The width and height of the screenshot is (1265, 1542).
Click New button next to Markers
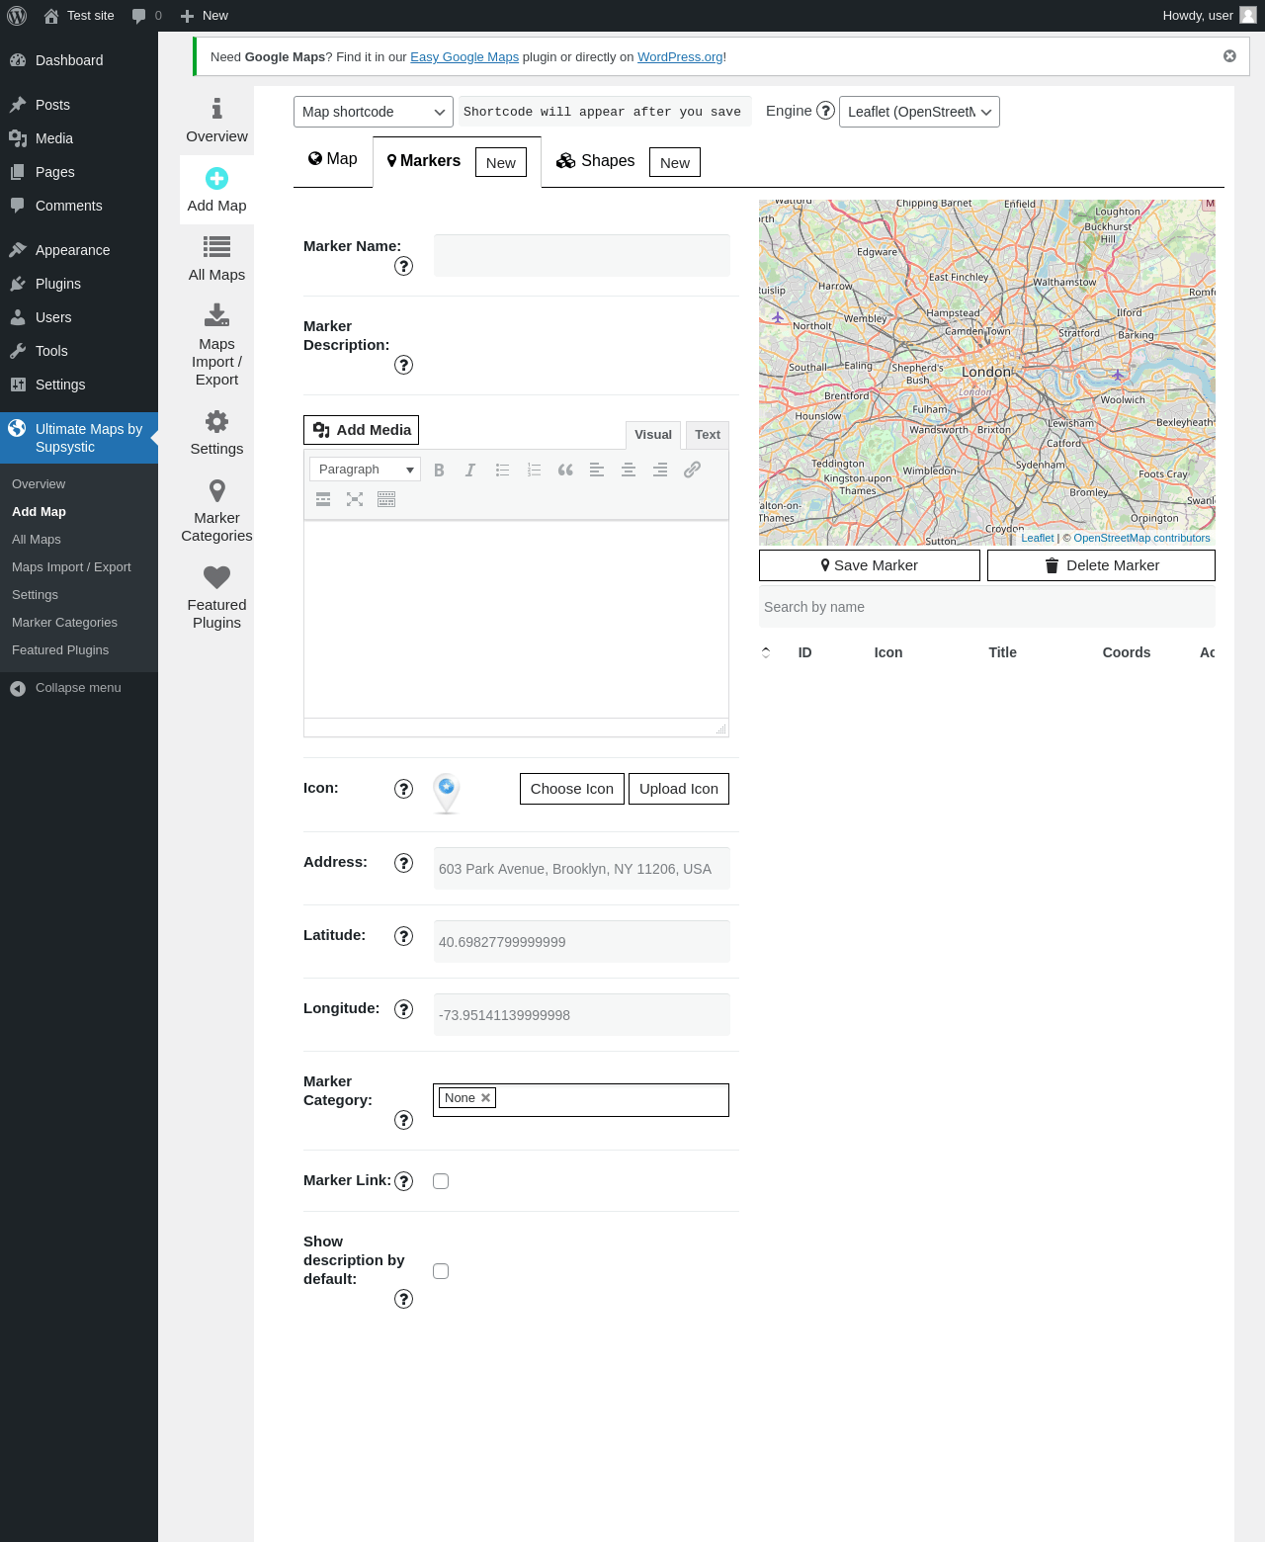501,163
